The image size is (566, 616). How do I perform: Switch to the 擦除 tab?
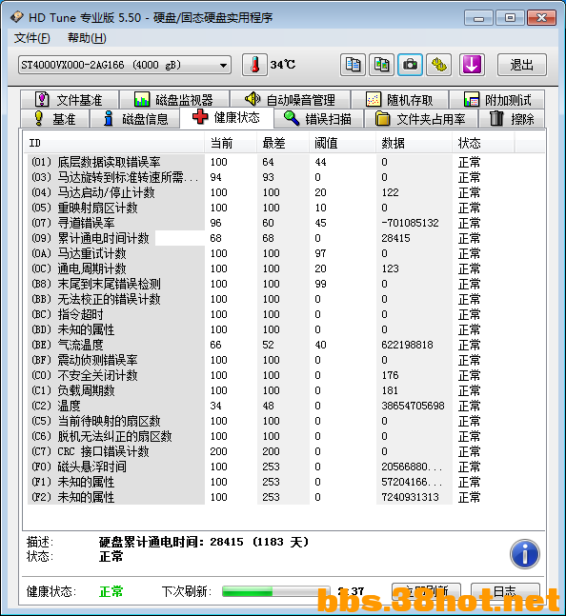[512, 119]
